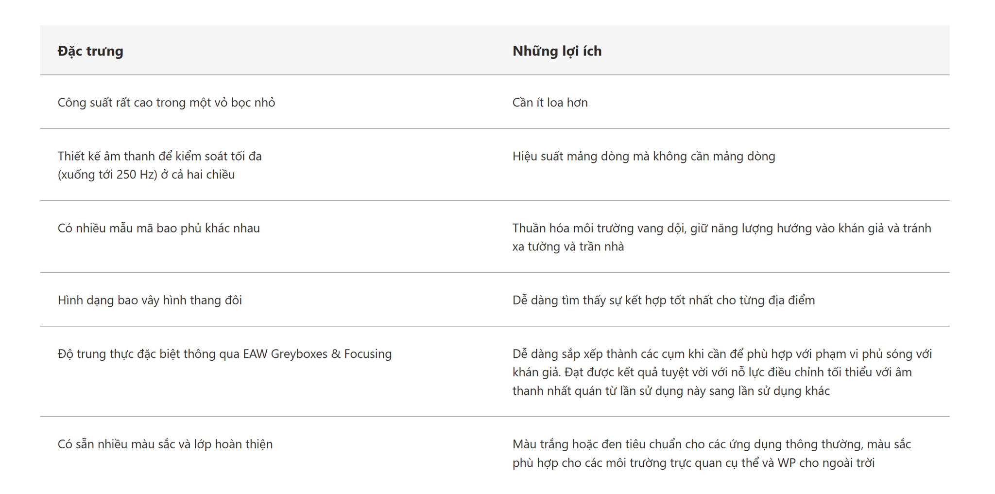Click the 'Những lợi ích' column header
Screen dimensions: 995x494
coord(557,51)
